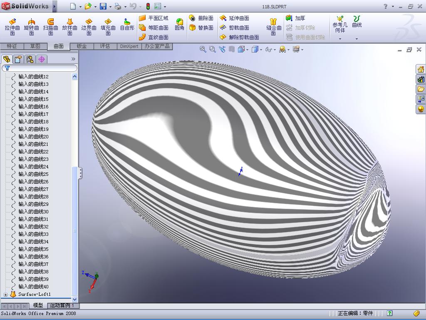Click the feature tree filter field

coord(40,68)
